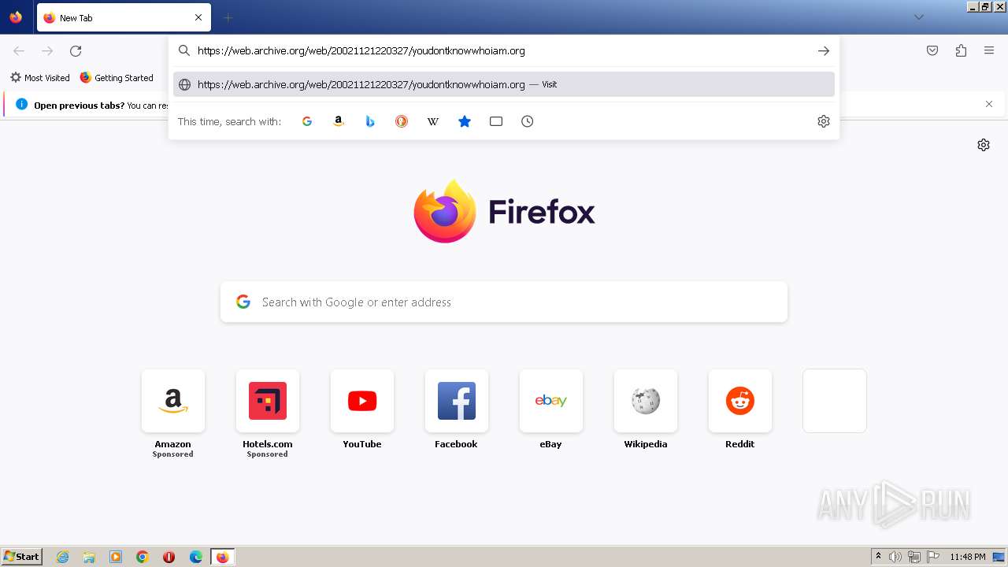Select the web.archive.org Visit suggestion
This screenshot has height=567, width=1008.
504,84
